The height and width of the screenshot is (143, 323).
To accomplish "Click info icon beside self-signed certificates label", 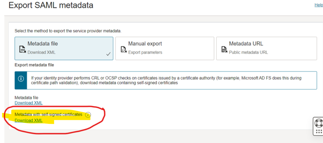I will pyautogui.click(x=88, y=115).
